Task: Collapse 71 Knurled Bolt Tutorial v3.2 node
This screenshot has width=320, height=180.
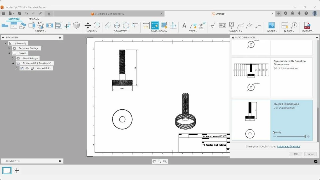Action: tap(13, 63)
